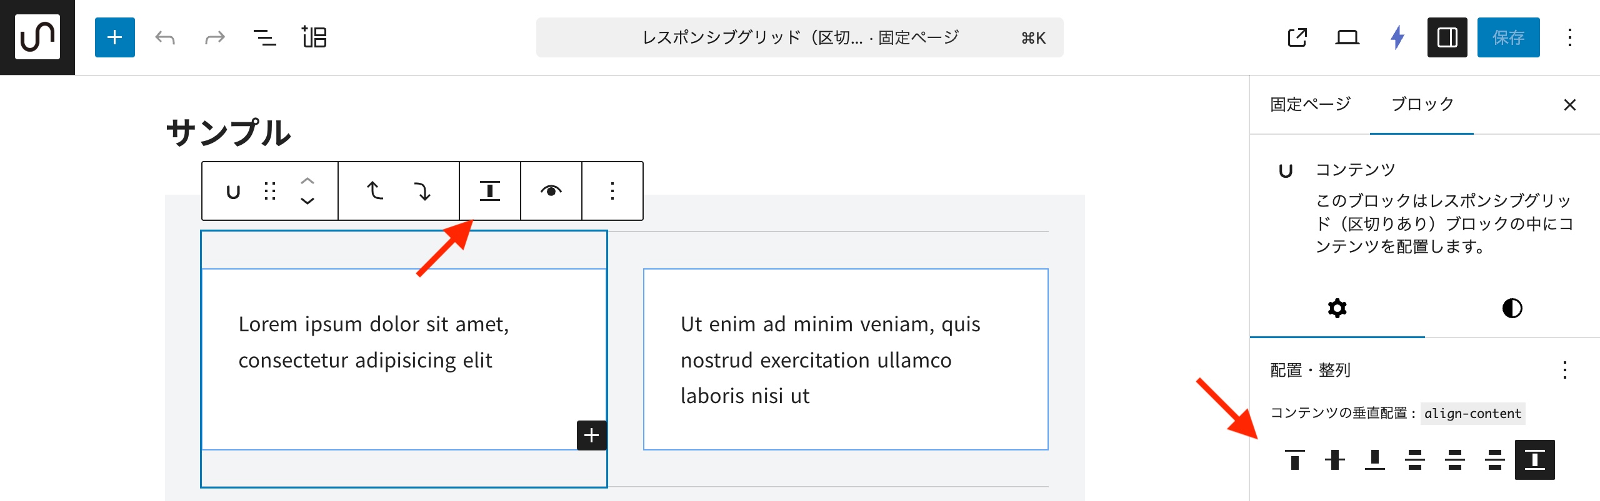Click the 保存 save button
Viewport: 1600px width, 501px height.
1508,37
